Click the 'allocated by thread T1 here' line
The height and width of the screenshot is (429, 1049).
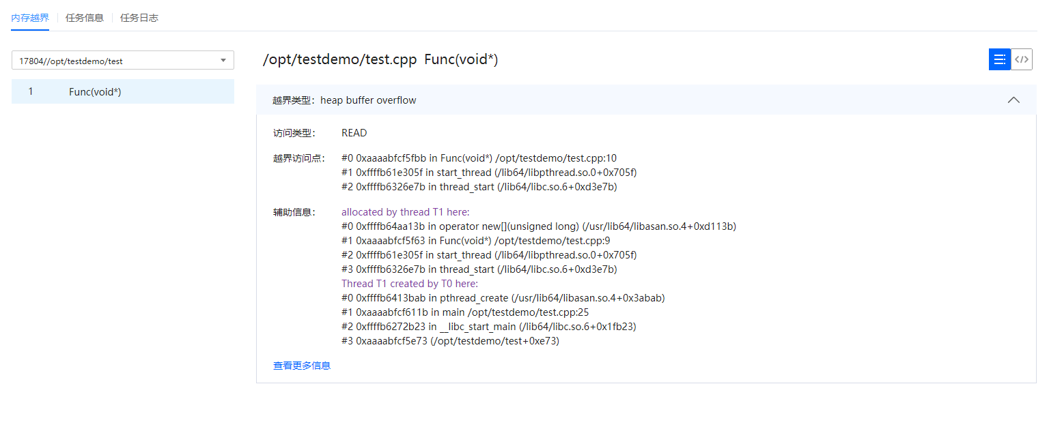pos(406,212)
